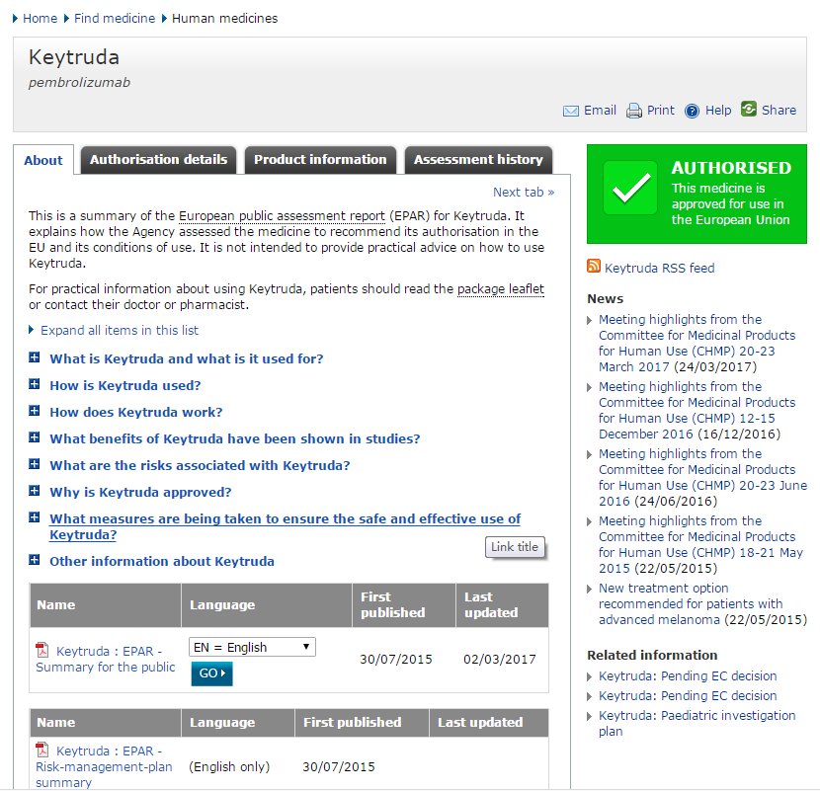Open CHMP 18-21 May 2015 meeting highlights

[x=700, y=545]
